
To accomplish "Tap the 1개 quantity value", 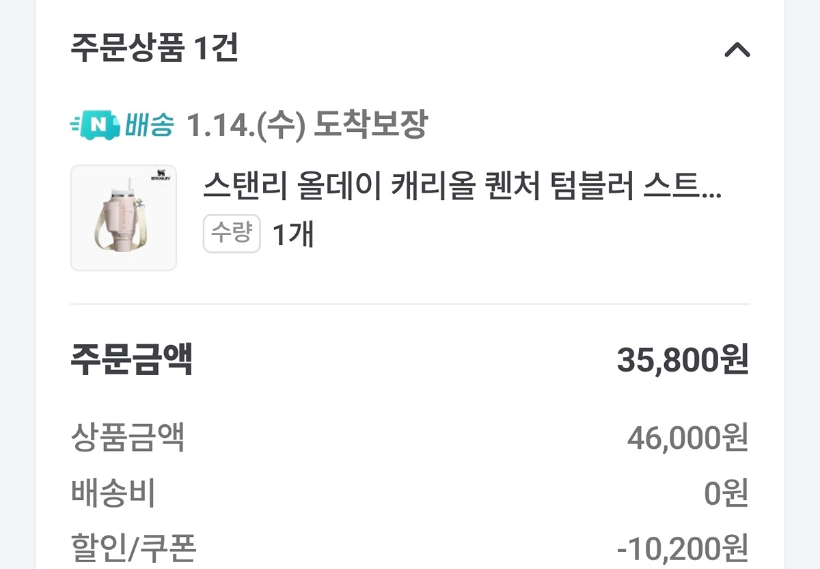I will click(x=293, y=235).
